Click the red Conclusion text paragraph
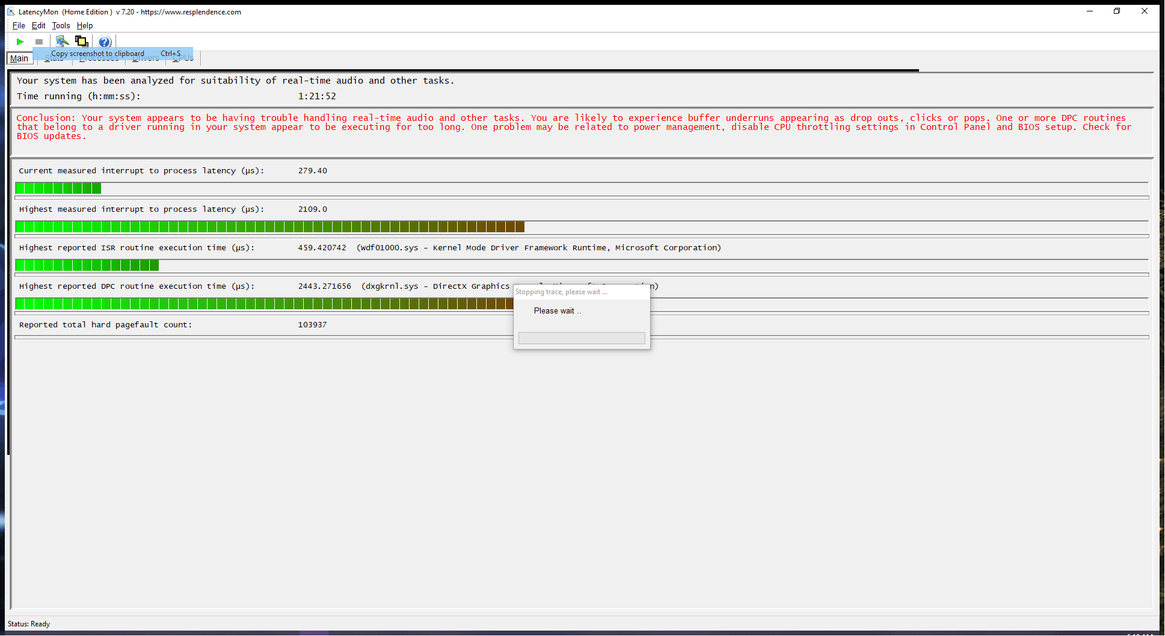Image resolution: width=1165 pixels, height=636 pixels. point(574,127)
